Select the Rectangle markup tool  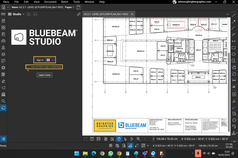pyautogui.click(x=234, y=48)
